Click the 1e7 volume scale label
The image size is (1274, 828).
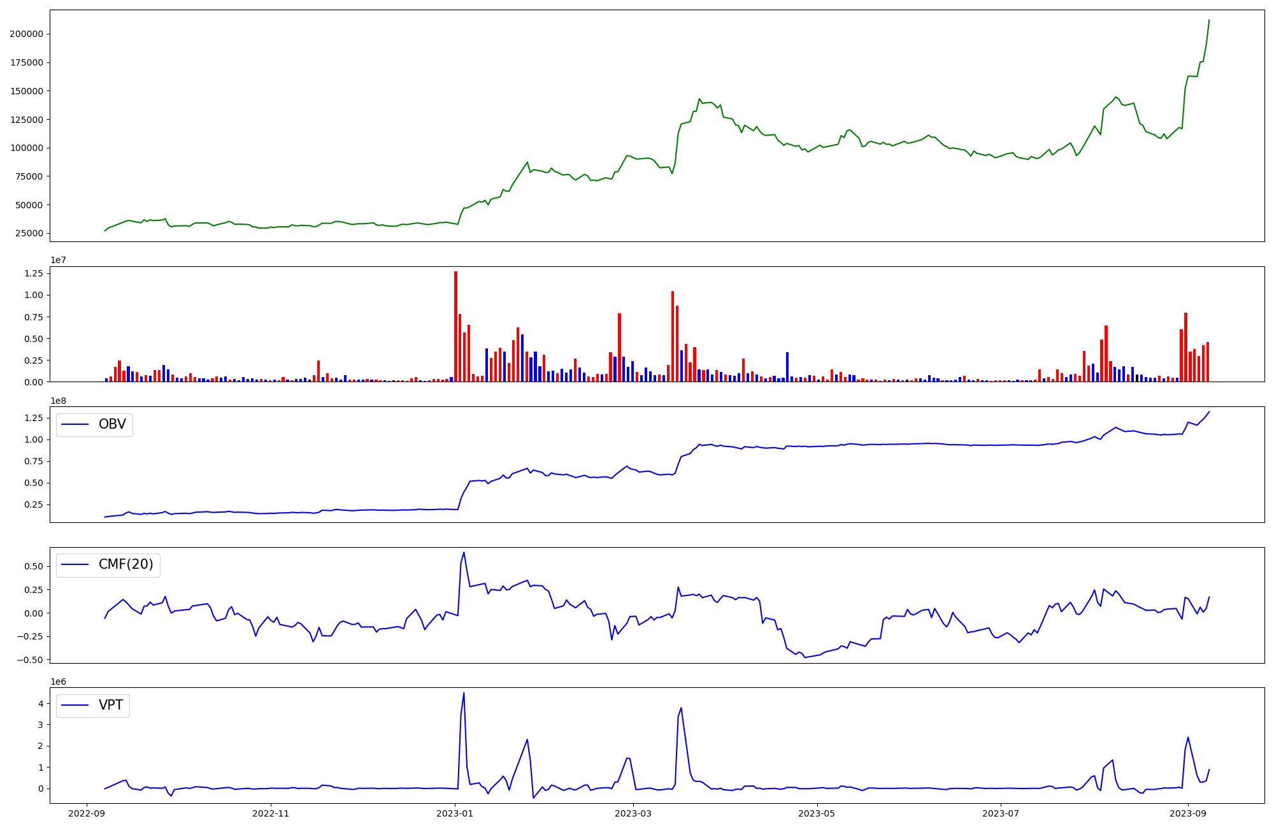tap(58, 260)
